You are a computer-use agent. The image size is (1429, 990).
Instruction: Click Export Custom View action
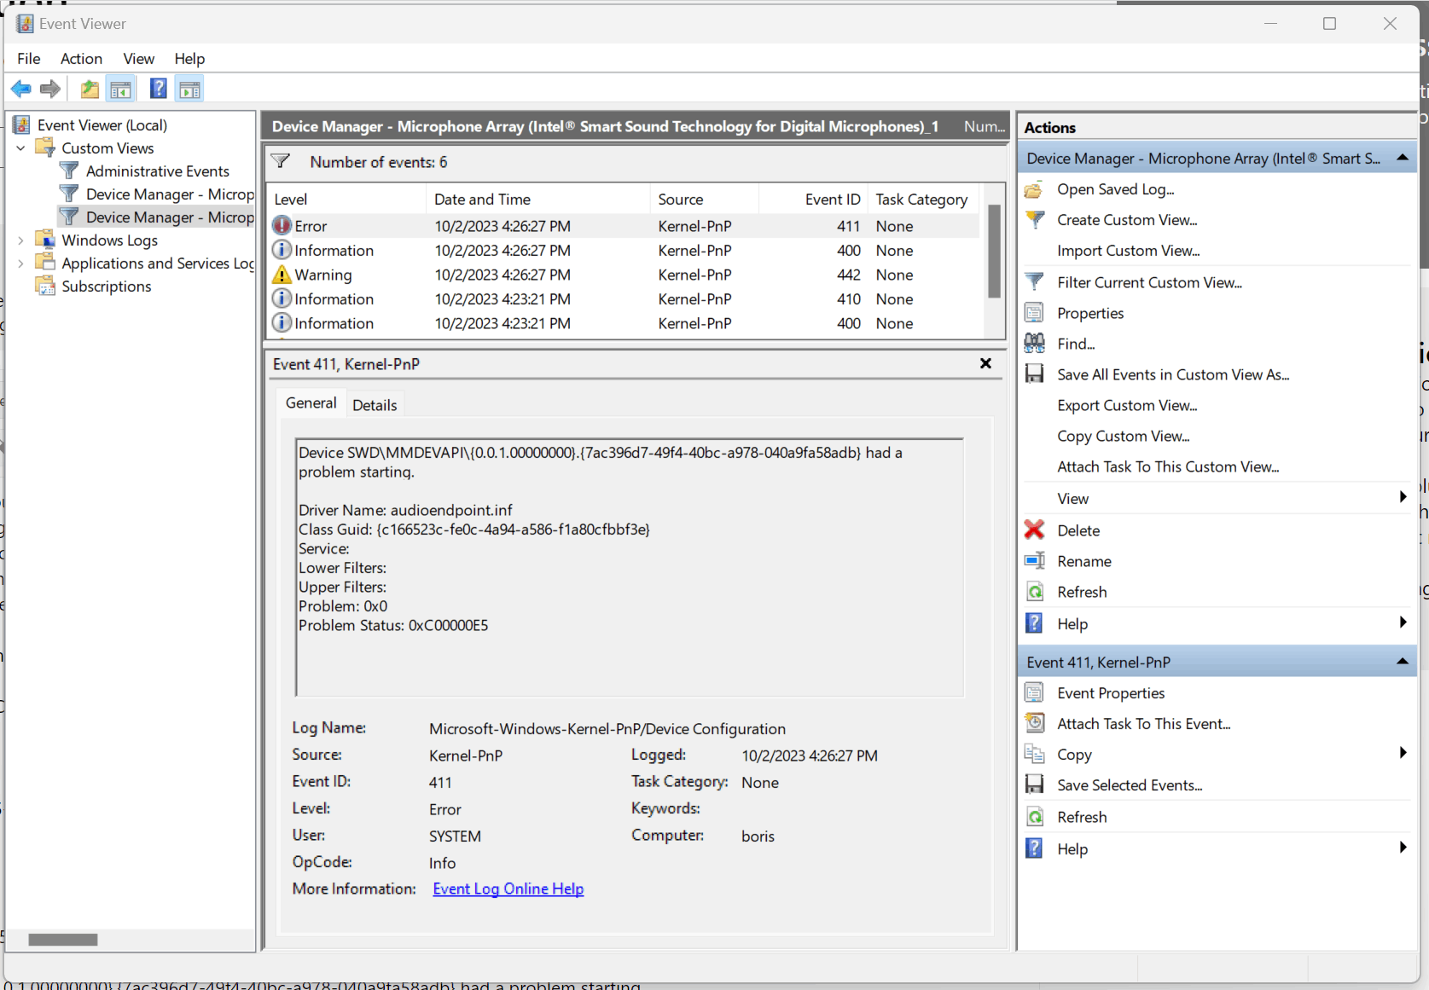1127,405
